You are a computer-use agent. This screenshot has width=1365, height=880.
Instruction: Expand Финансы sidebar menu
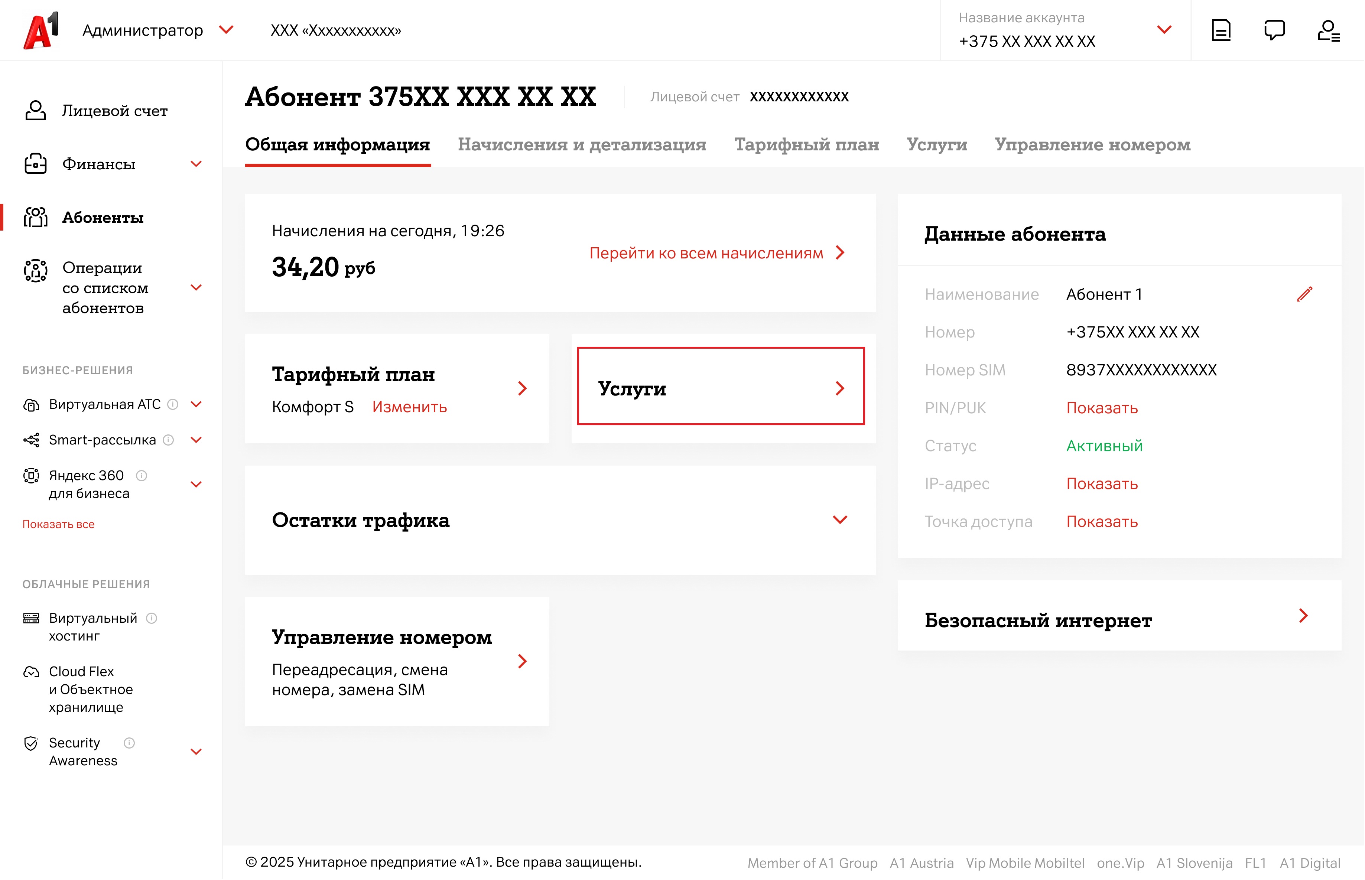pos(196,164)
